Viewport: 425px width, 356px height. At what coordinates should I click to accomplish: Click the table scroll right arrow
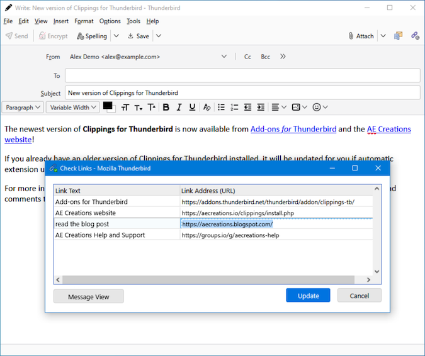pyautogui.click(x=368, y=280)
